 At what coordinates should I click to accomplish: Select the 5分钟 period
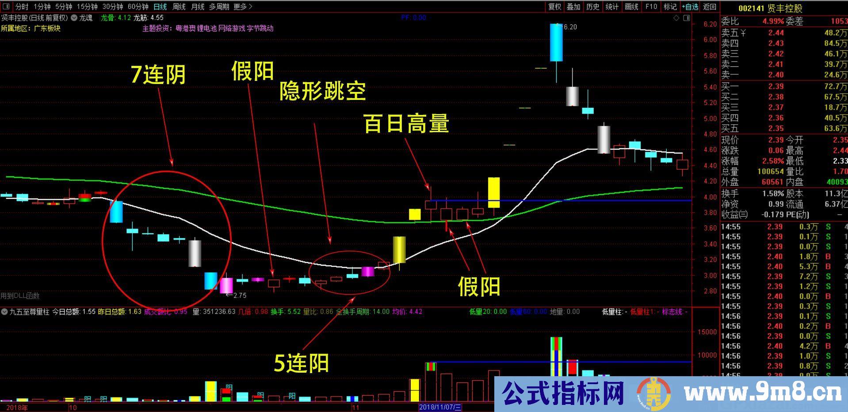[x=64, y=7]
